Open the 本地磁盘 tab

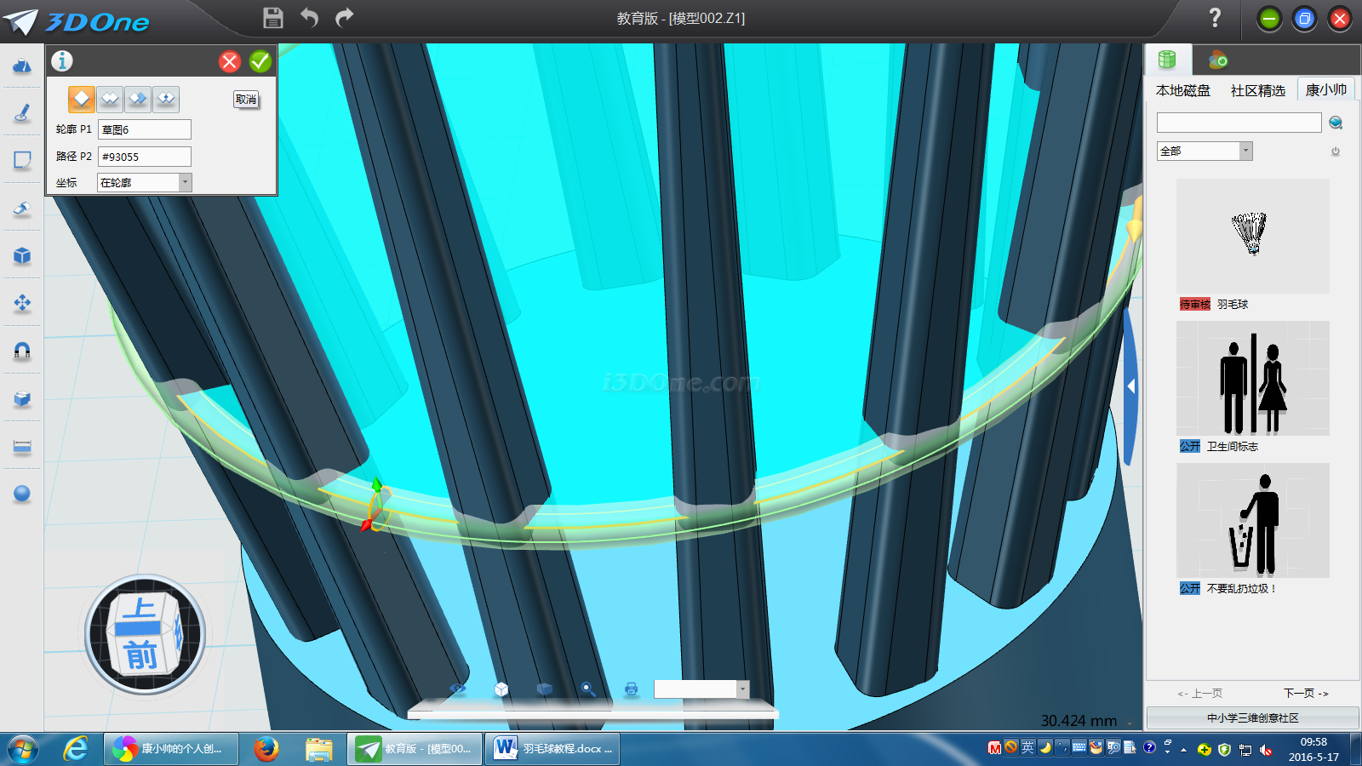(1182, 90)
